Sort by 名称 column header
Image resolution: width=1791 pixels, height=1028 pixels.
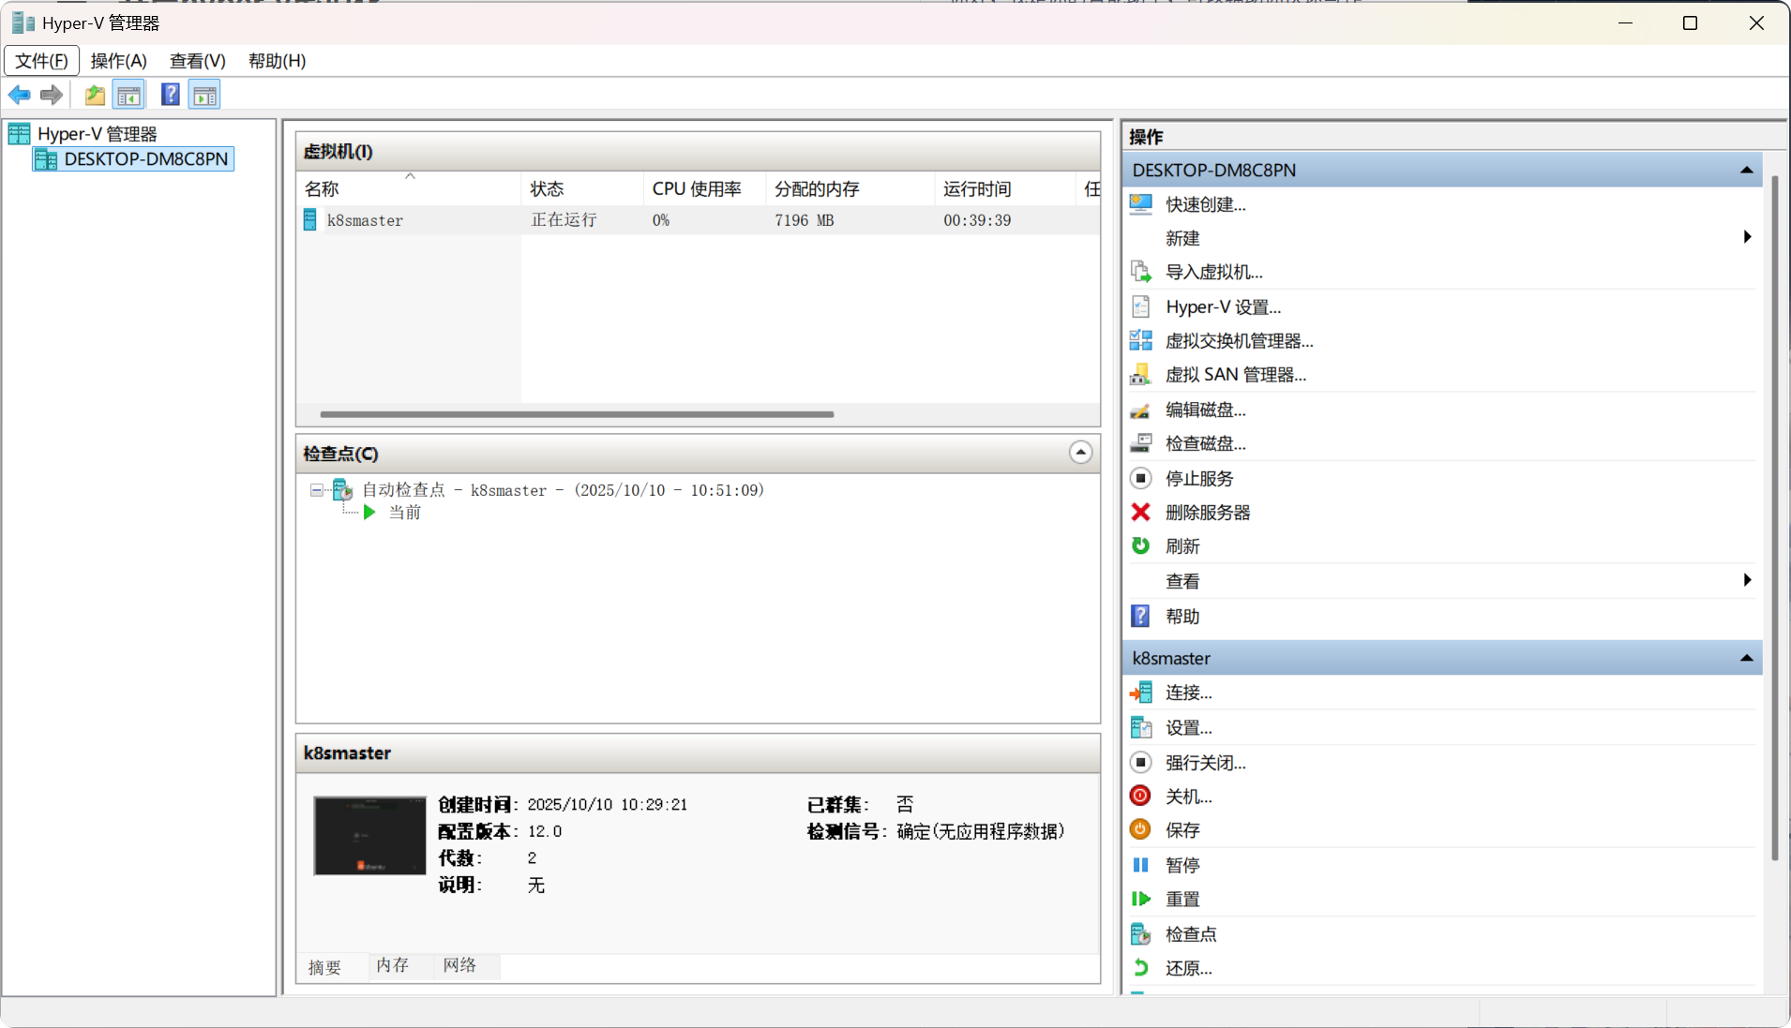click(409, 188)
